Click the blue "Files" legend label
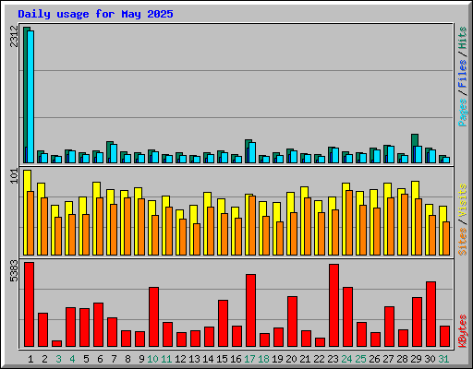The image size is (473, 369). (462, 74)
